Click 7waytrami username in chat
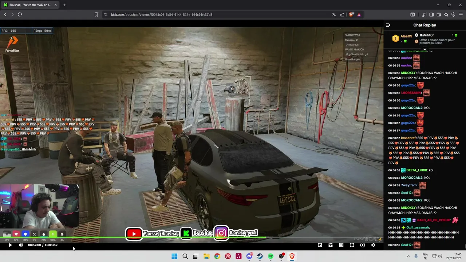Viewport: 466px width, 262px height. click(x=410, y=185)
